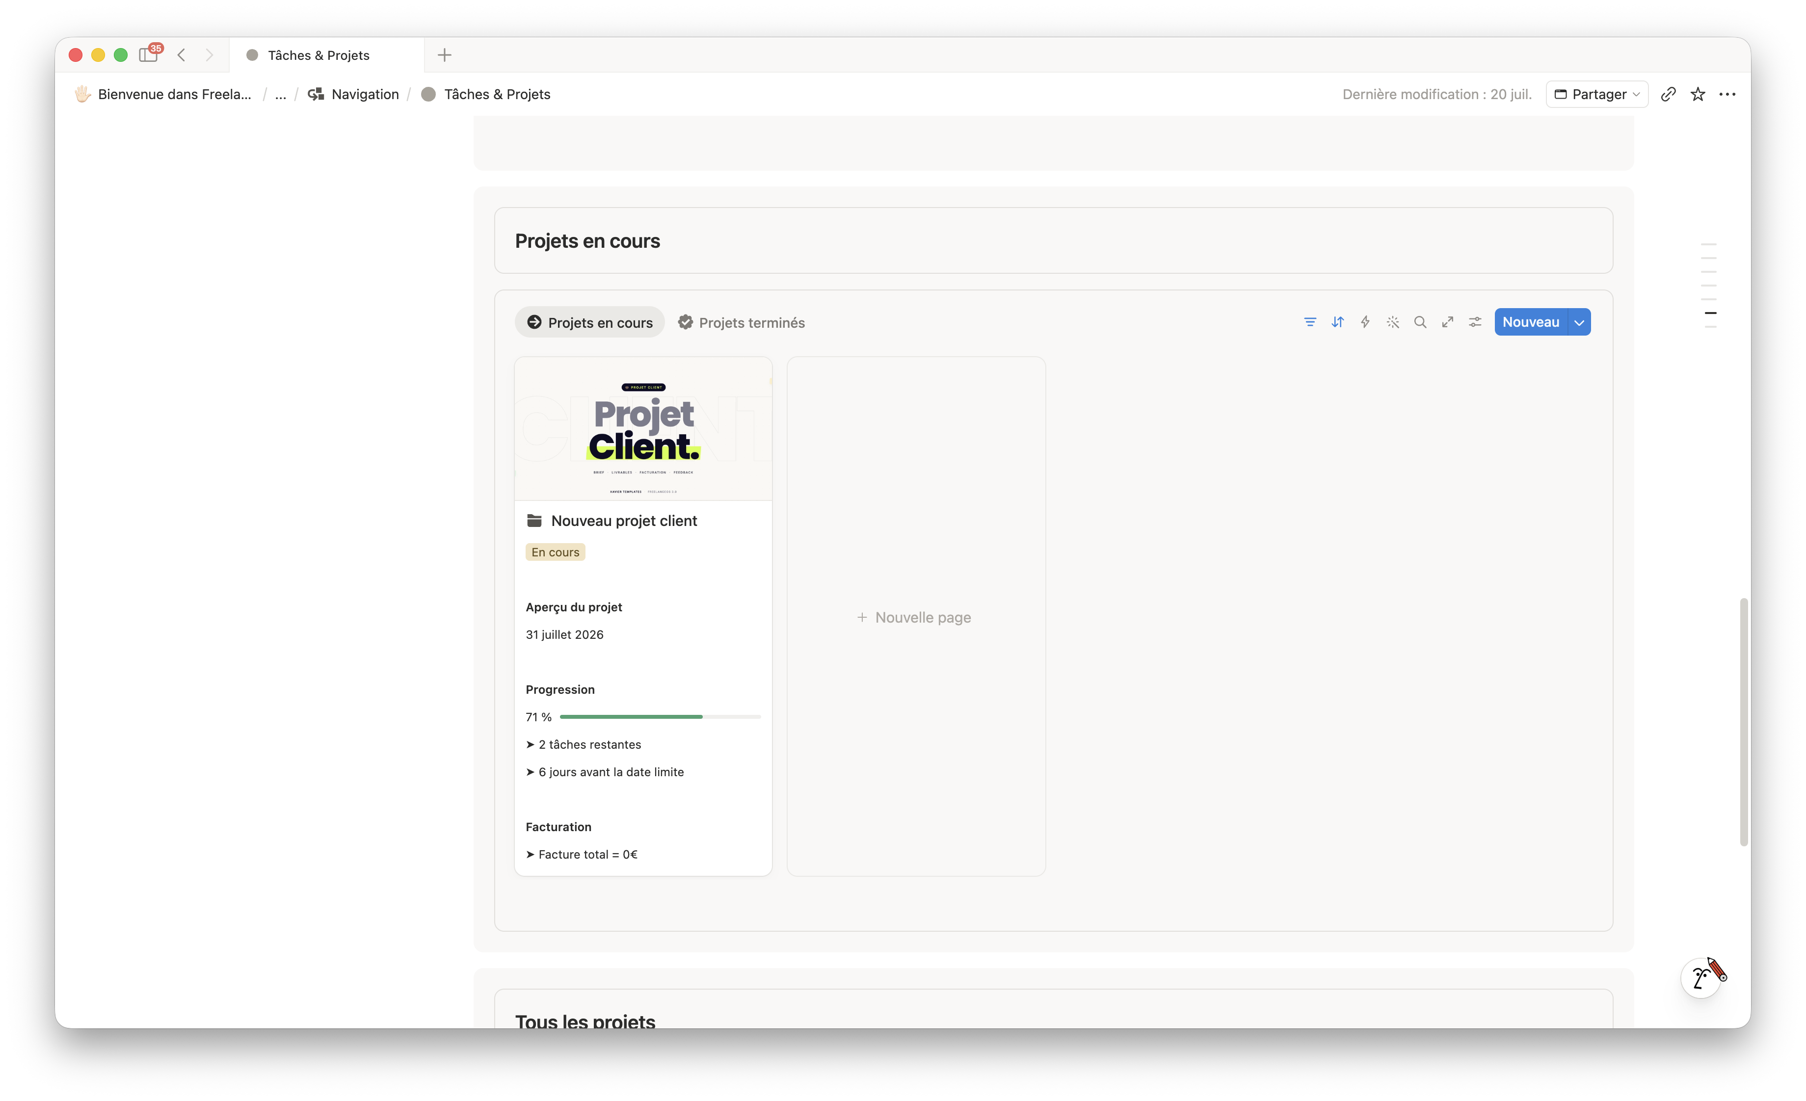Click the 2 tâches restantes line
The height and width of the screenshot is (1101, 1806).
point(584,744)
